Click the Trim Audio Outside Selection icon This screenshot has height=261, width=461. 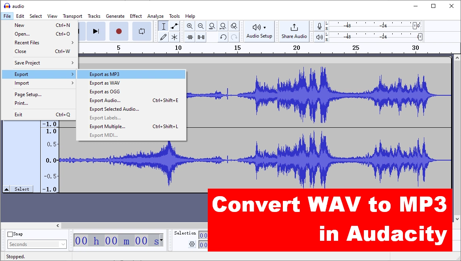pyautogui.click(x=190, y=37)
